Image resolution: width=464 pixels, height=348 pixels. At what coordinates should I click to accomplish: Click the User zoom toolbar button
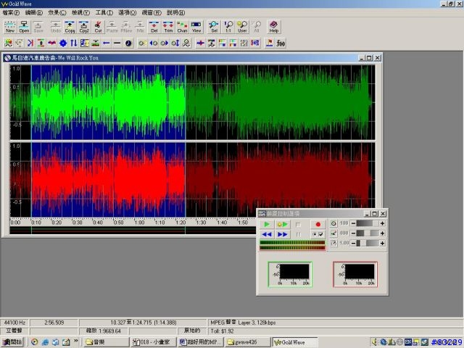(x=242, y=27)
